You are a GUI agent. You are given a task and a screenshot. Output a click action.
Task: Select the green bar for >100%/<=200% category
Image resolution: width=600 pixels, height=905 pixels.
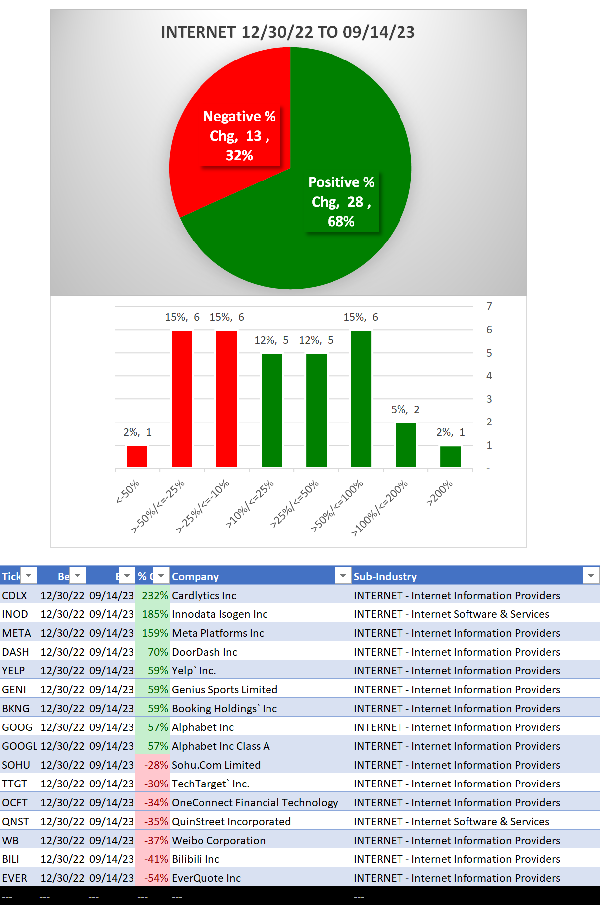(405, 445)
